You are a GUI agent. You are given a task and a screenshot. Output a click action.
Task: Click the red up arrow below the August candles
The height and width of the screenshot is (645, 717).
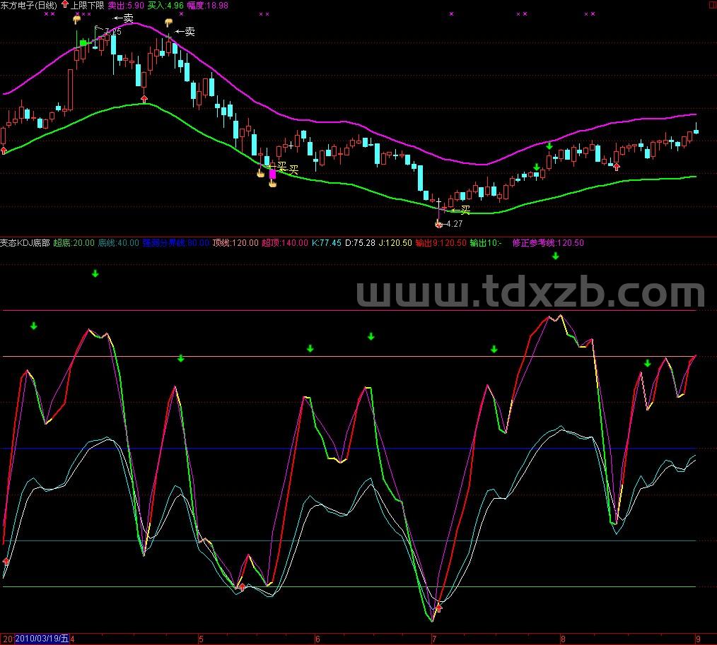coord(617,167)
